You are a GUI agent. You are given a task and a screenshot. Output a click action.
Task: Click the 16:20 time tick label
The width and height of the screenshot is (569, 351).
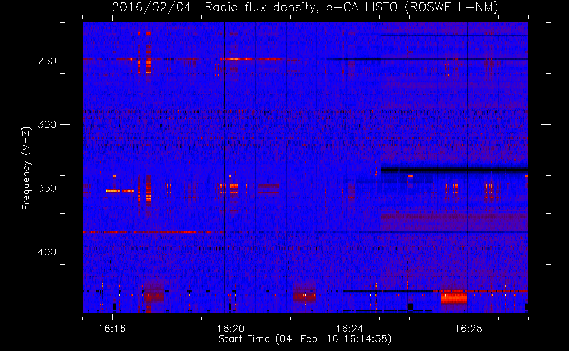[x=231, y=329]
